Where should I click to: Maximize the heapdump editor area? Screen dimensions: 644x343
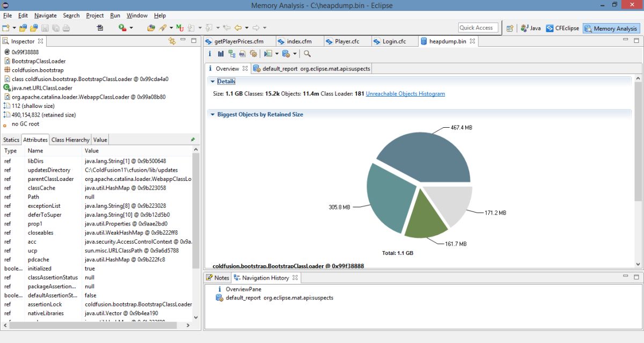pyautogui.click(x=636, y=40)
